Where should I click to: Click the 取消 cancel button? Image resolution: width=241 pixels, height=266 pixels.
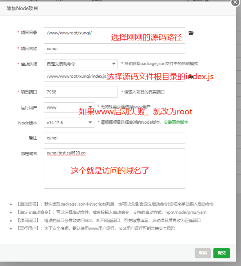203,253
